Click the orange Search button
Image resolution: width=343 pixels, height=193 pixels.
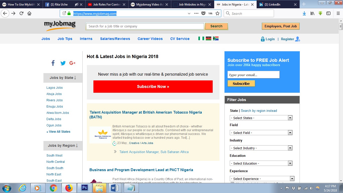click(216, 26)
